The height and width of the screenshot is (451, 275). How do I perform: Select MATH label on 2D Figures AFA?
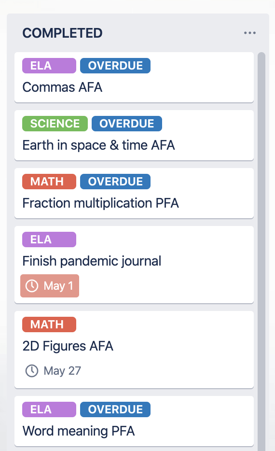pyautogui.click(x=49, y=324)
